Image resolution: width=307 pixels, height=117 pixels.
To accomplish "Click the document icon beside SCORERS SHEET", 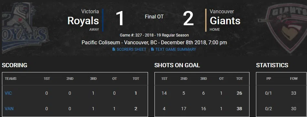I will tap(114, 49).
